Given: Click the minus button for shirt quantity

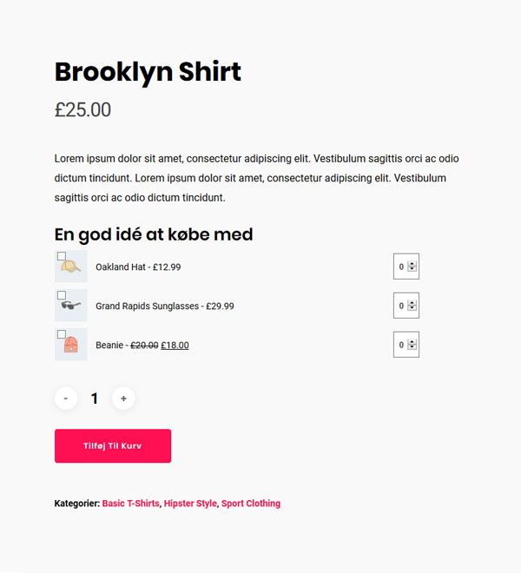Looking at the screenshot, I should click(x=66, y=398).
